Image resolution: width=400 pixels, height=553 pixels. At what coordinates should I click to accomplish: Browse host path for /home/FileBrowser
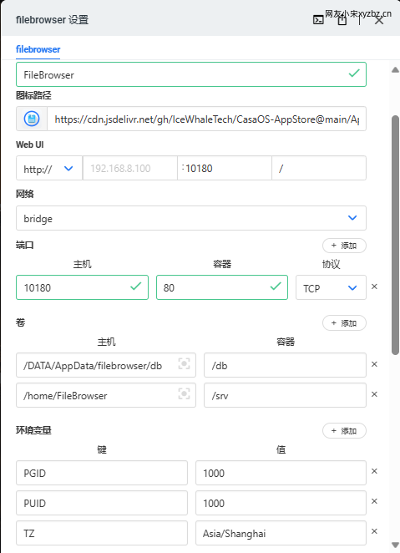184,393
